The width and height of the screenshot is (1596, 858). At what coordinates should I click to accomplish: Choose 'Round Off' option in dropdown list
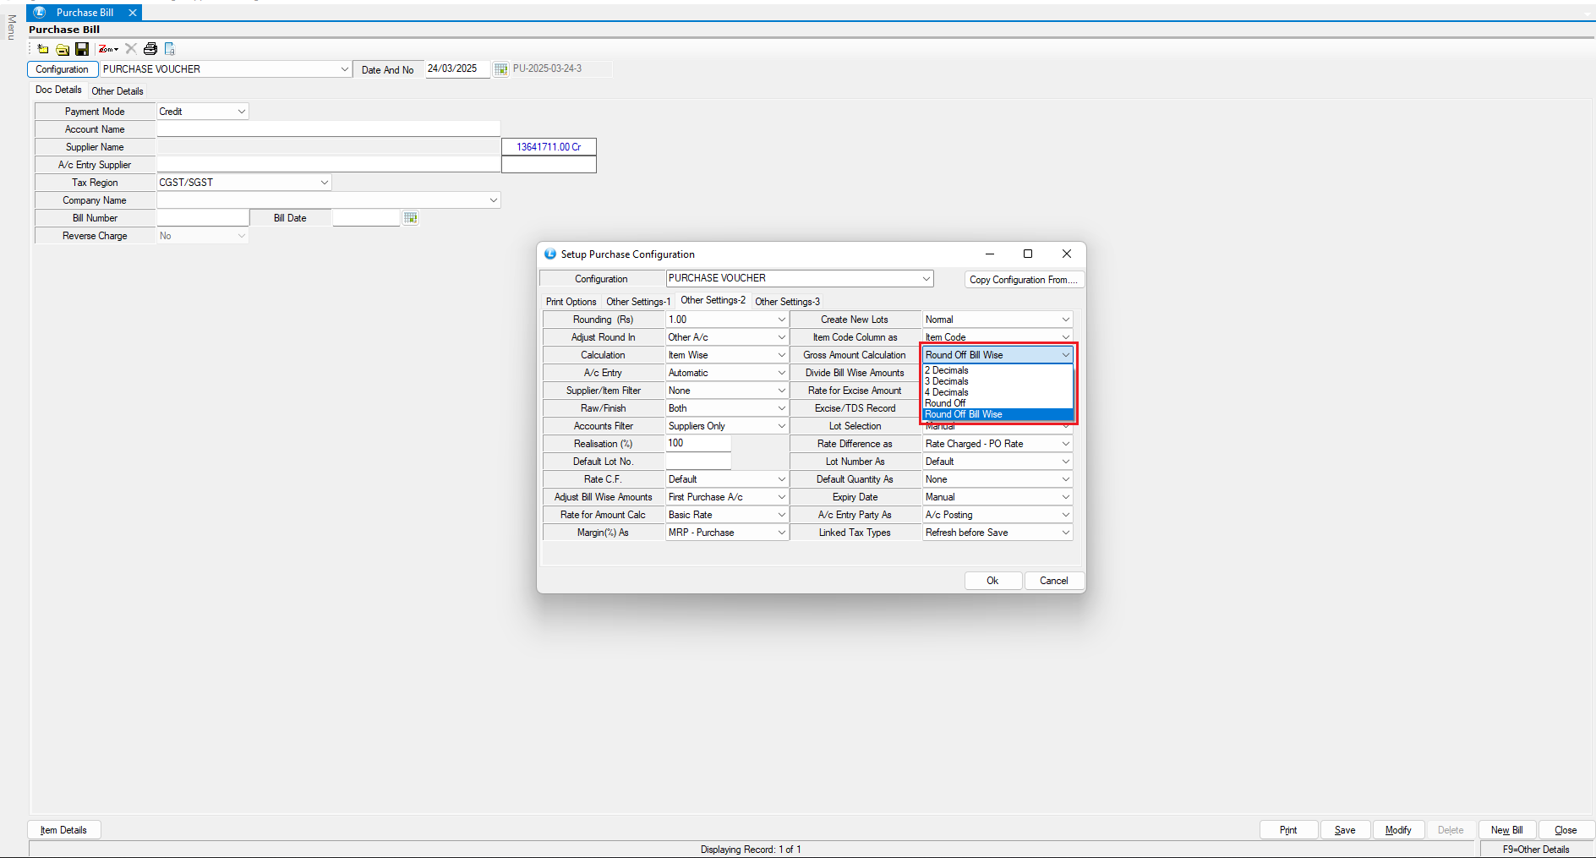[x=945, y=403]
